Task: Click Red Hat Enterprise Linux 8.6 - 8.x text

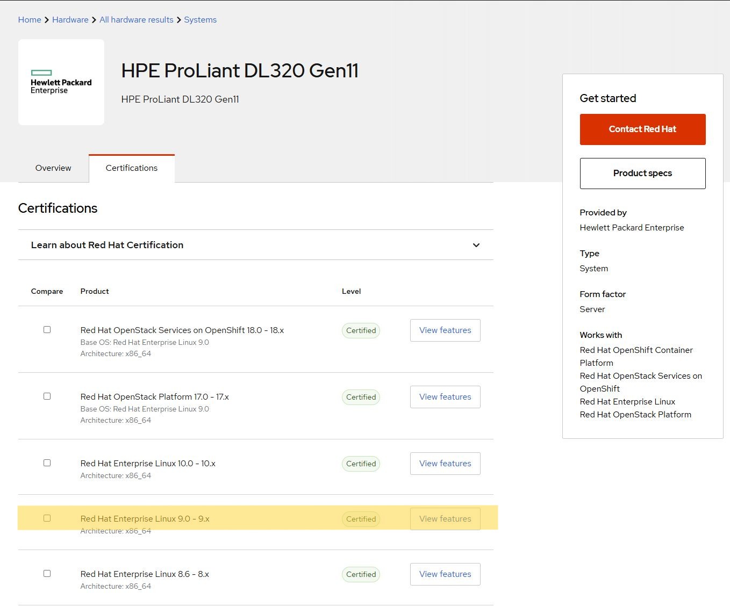Action: (145, 574)
